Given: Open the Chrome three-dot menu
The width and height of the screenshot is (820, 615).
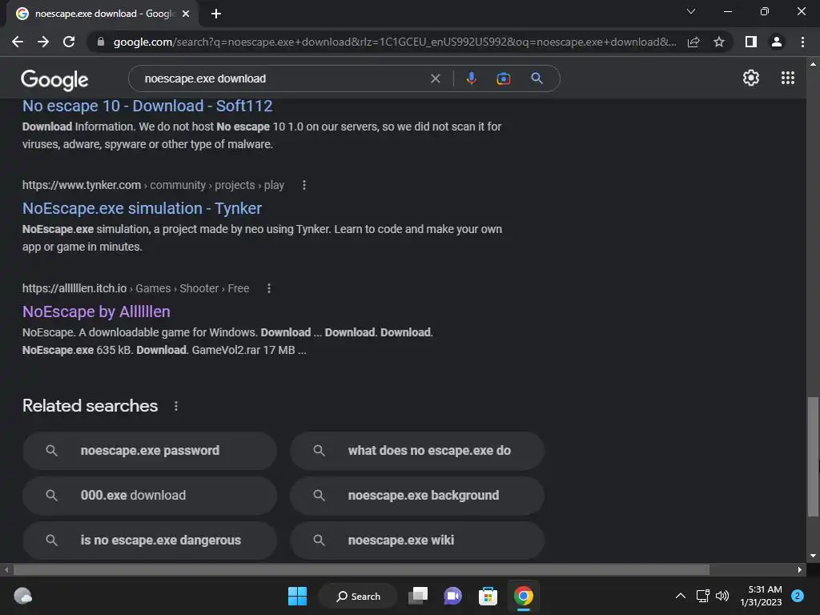Looking at the screenshot, I should (802, 42).
